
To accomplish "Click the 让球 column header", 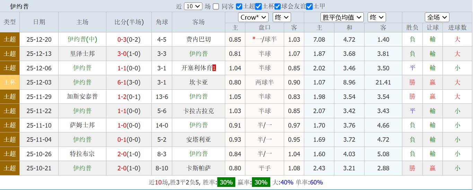I will click(x=433, y=28).
